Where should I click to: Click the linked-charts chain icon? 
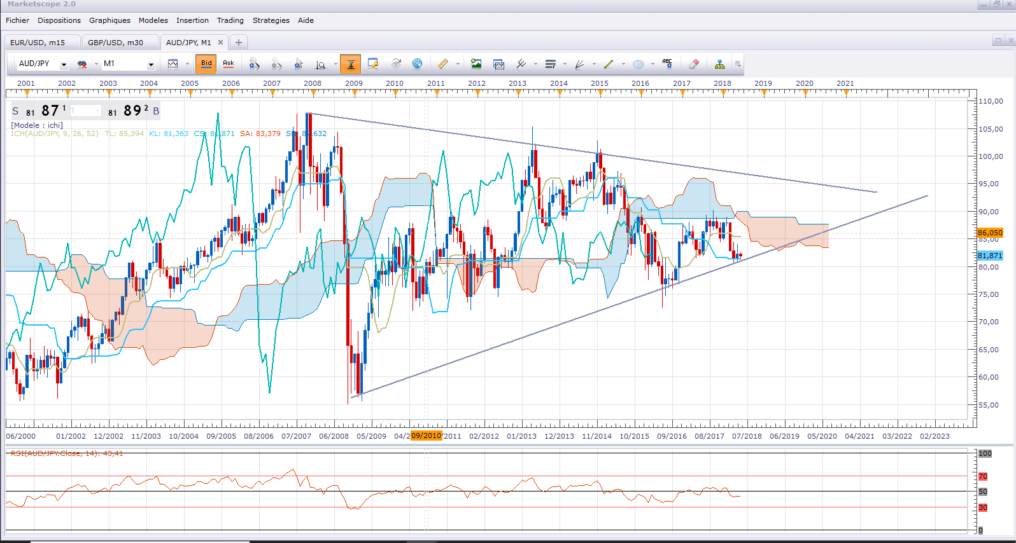[82, 64]
